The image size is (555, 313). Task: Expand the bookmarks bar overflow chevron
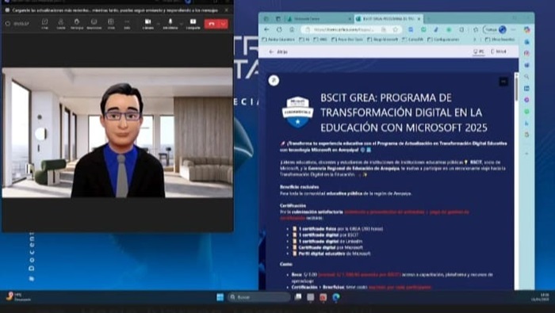[x=475, y=40]
